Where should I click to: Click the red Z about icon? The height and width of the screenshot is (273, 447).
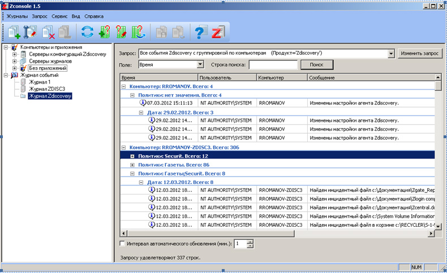pyautogui.click(x=217, y=32)
